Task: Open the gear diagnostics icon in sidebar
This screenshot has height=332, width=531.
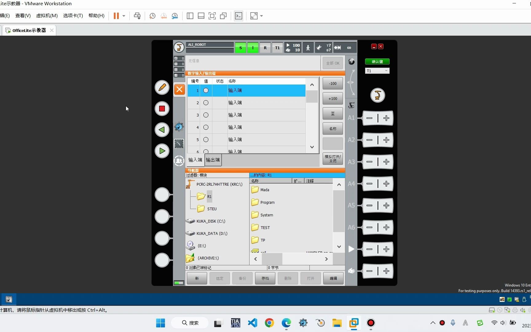Action: (x=179, y=126)
